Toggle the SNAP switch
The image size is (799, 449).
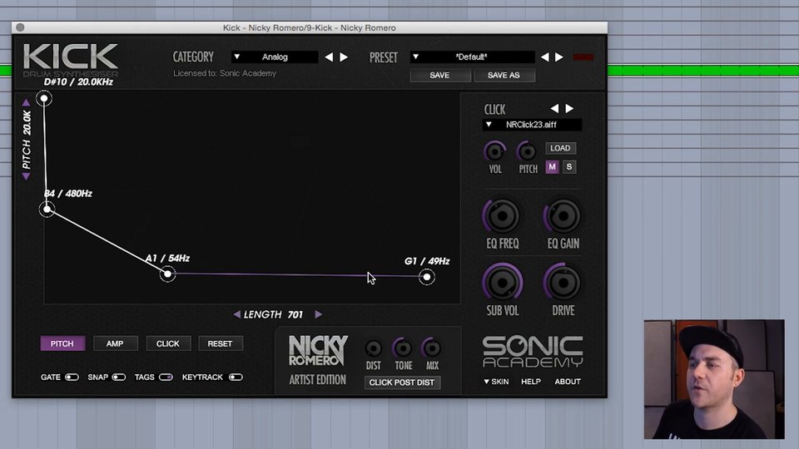(119, 377)
